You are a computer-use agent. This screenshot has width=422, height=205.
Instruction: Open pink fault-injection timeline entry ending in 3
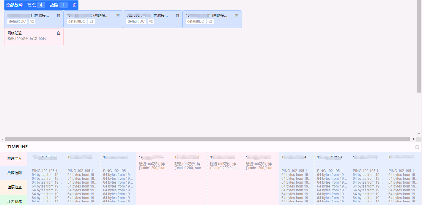tap(190, 178)
